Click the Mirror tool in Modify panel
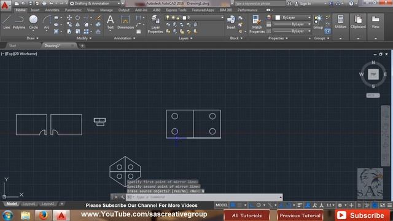Viewport: 393px width, 221px height. click(x=78, y=25)
